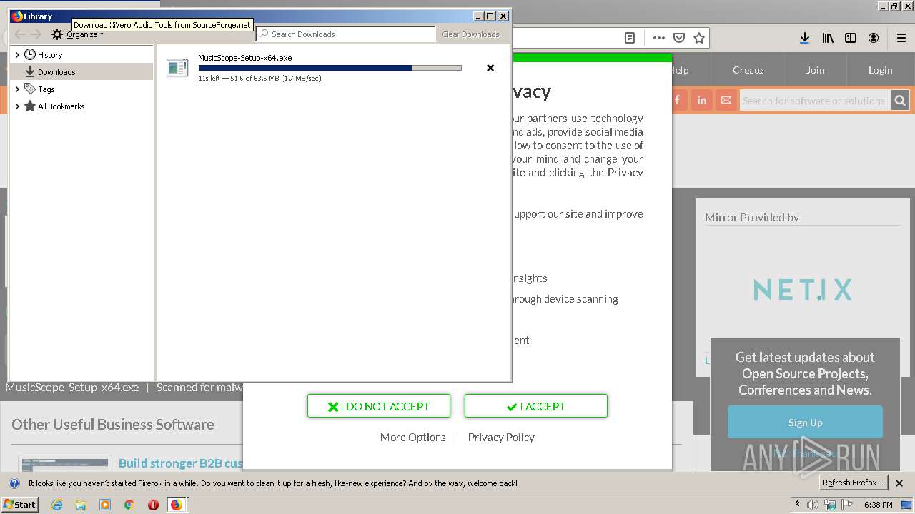Screen dimensions: 915x514
Task: Open More Options link
Action: (413, 438)
